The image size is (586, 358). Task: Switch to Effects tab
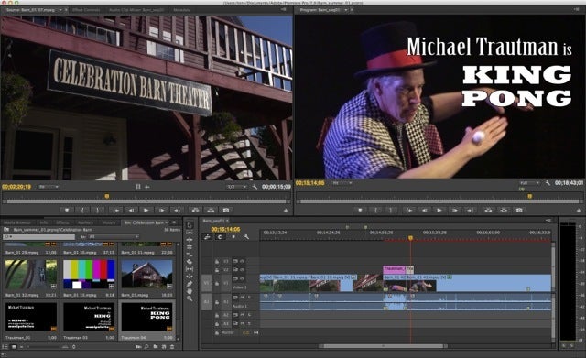click(x=62, y=222)
